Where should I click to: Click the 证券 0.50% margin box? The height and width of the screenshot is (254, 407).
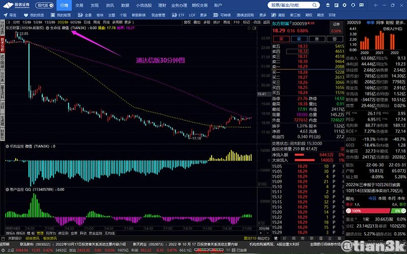coord(336,27)
